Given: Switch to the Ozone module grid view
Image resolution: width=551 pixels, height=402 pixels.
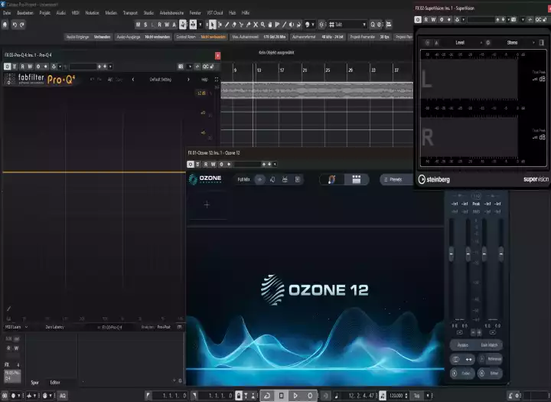Looking at the screenshot, I should 357,180.
